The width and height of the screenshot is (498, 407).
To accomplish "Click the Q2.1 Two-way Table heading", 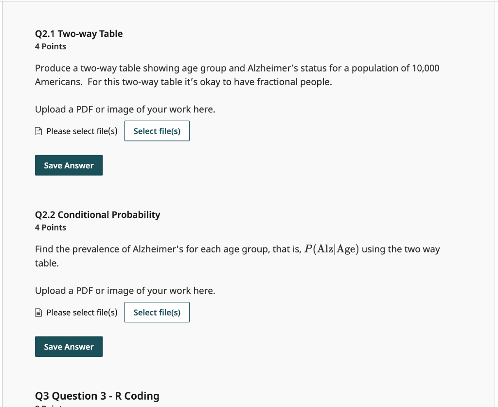I will tap(78, 34).
